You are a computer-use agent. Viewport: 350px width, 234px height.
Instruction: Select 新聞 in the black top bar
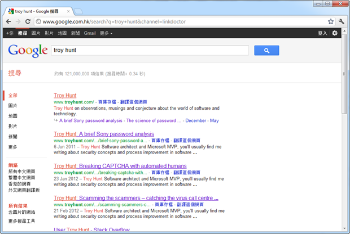[76, 33]
